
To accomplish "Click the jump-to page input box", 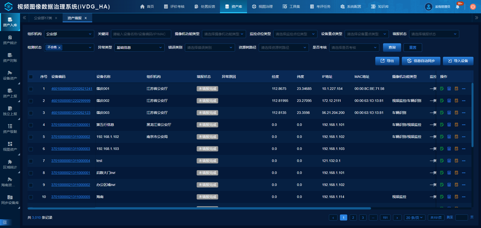I will [x=461, y=217].
